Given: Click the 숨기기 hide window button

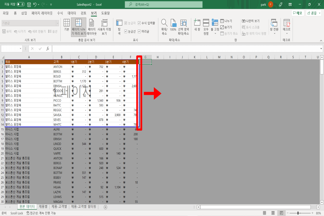Looking at the screenshot, I should tap(226, 27).
